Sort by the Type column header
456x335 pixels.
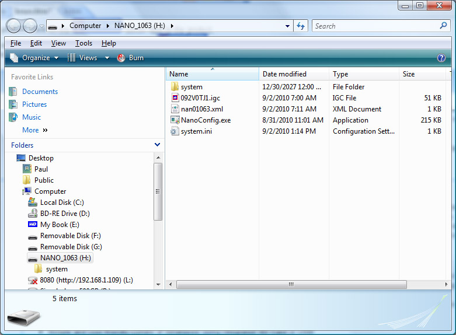pos(364,74)
